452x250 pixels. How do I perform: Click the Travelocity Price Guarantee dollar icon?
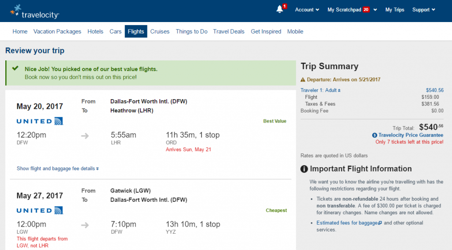tap(375, 135)
